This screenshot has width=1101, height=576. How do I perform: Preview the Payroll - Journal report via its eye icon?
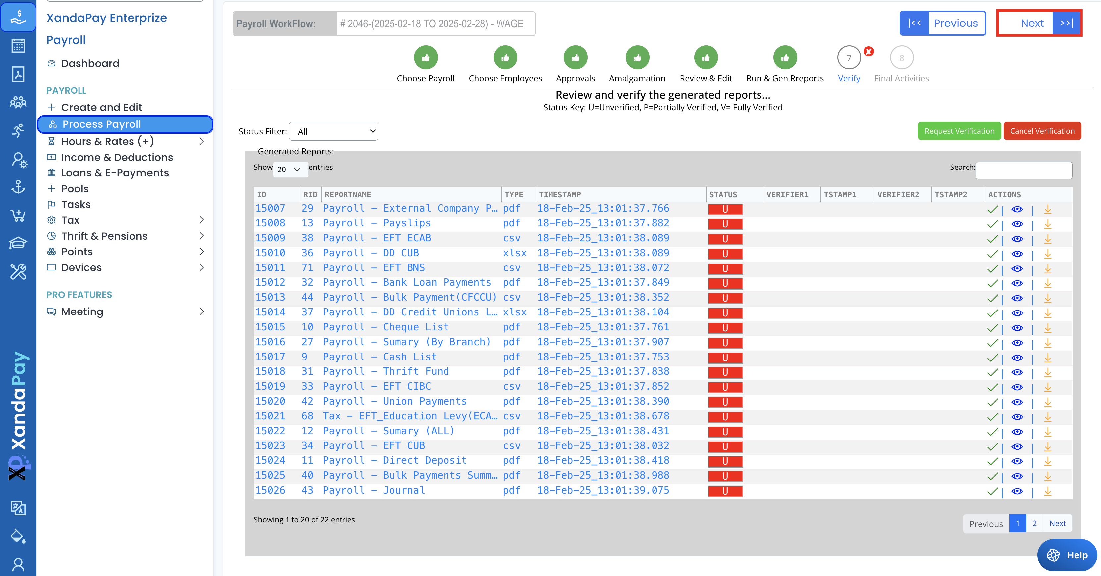pyautogui.click(x=1017, y=491)
